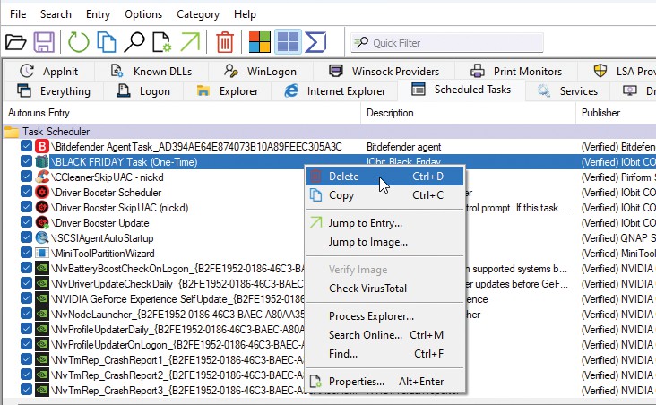
Task: Switch to the Known DLLs tab
Action: coord(151,71)
